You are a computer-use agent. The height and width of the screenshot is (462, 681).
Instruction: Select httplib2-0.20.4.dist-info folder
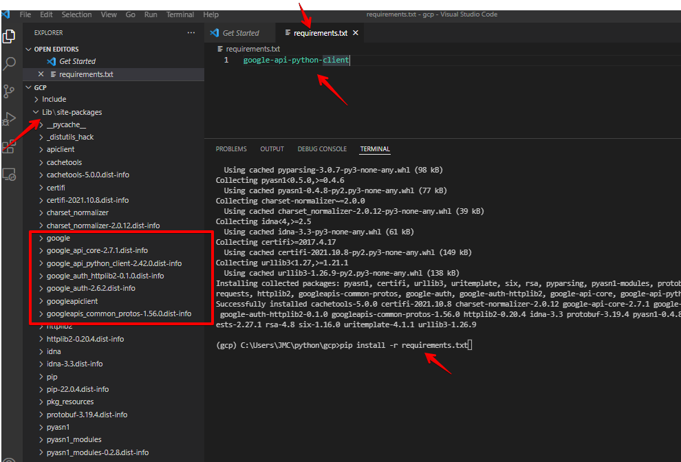pyautogui.click(x=113, y=339)
